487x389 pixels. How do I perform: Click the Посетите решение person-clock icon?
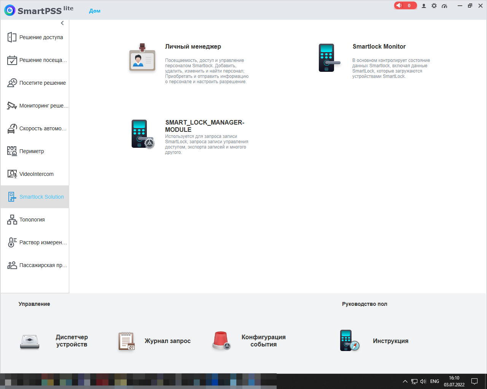click(x=12, y=83)
